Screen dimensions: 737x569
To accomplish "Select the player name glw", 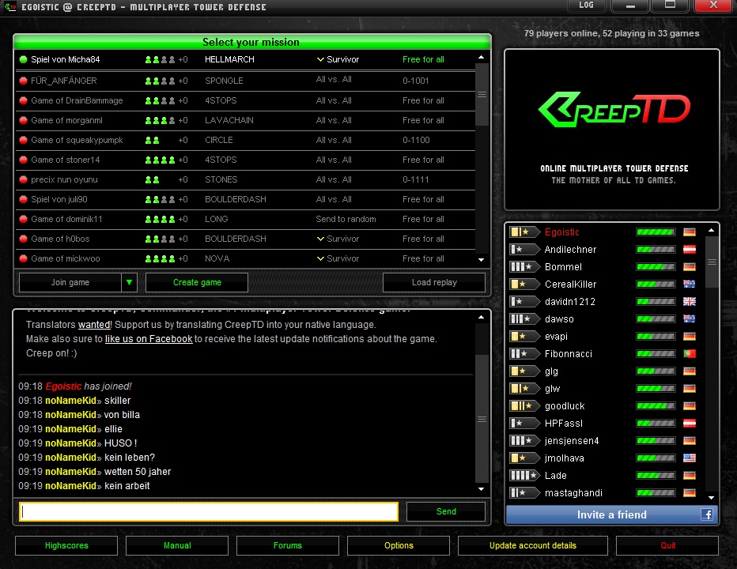I will tap(552, 389).
